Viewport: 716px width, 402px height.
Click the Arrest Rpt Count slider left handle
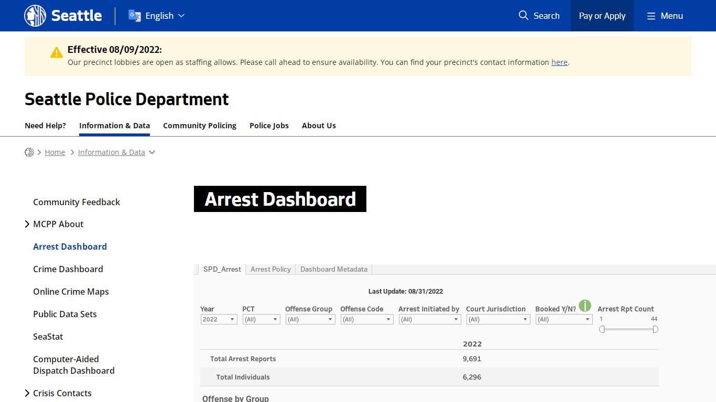click(602, 329)
